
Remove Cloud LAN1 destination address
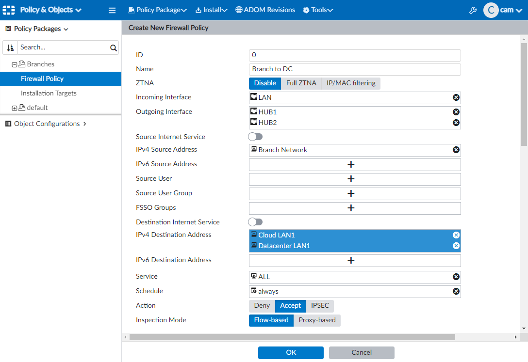click(x=456, y=235)
